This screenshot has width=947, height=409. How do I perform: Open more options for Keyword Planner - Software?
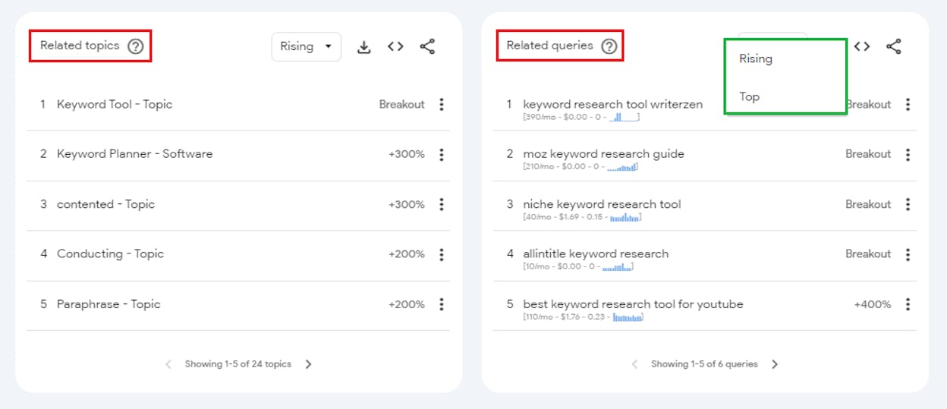click(442, 155)
